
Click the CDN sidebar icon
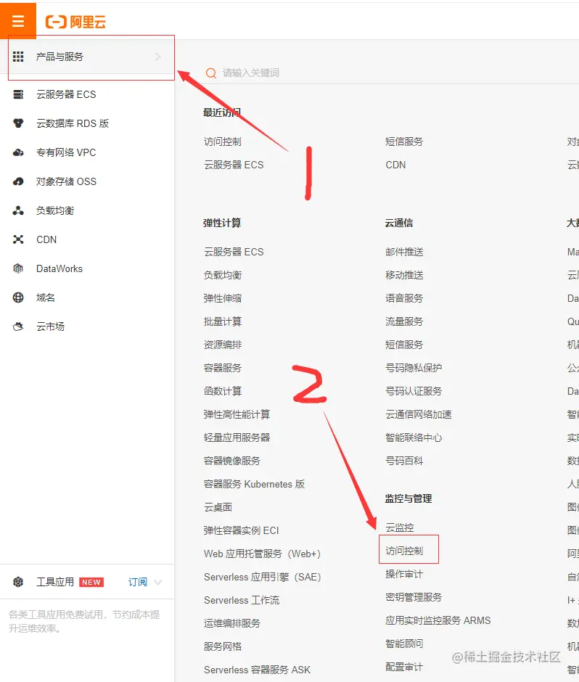coord(18,239)
